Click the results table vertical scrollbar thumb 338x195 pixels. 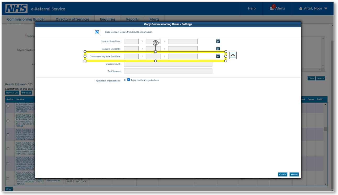click(325, 129)
